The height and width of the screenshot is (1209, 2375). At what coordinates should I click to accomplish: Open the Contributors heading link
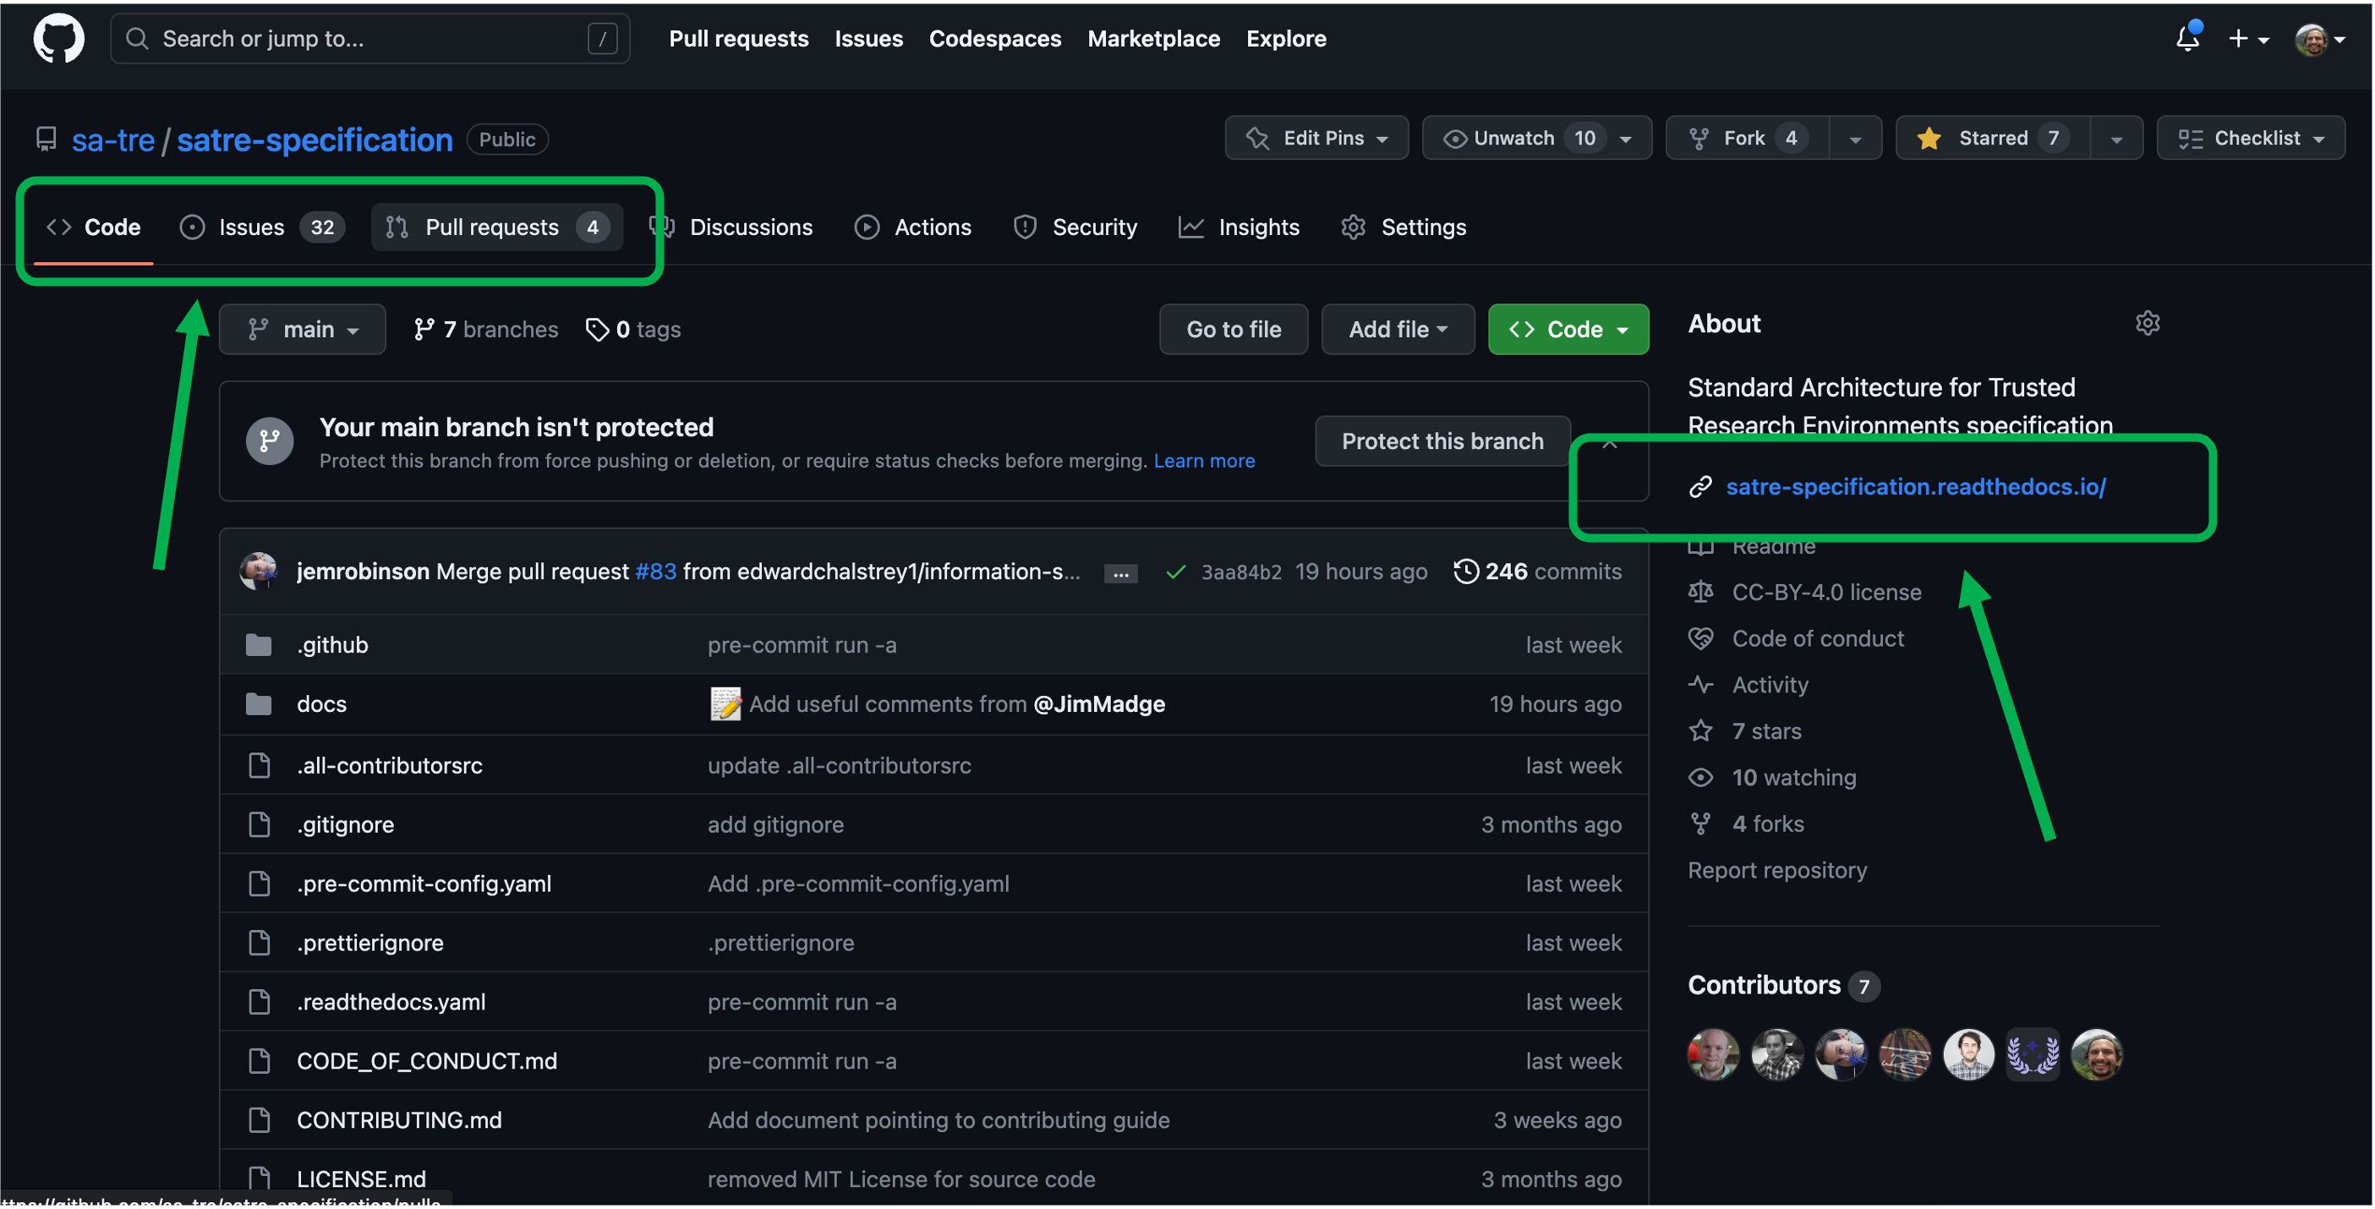[1783, 985]
